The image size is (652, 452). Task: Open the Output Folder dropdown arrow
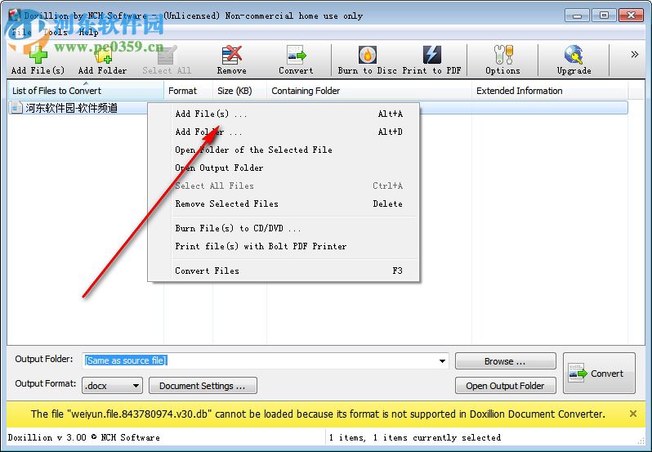click(443, 361)
